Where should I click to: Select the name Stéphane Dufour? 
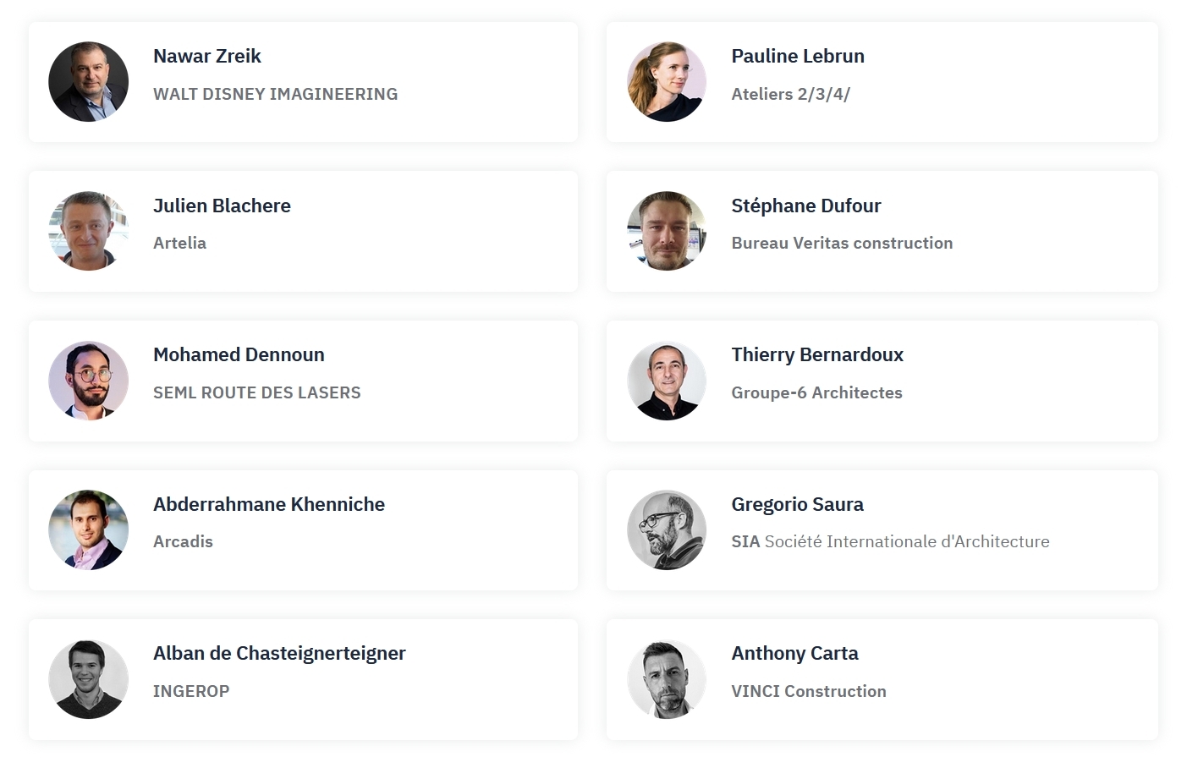click(x=806, y=206)
